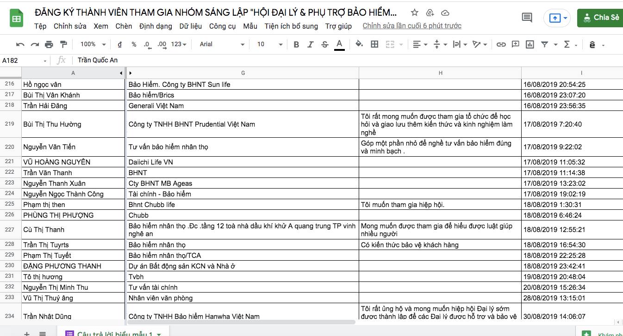
Task: Open the 123 number format dropdown
Action: coord(179,44)
